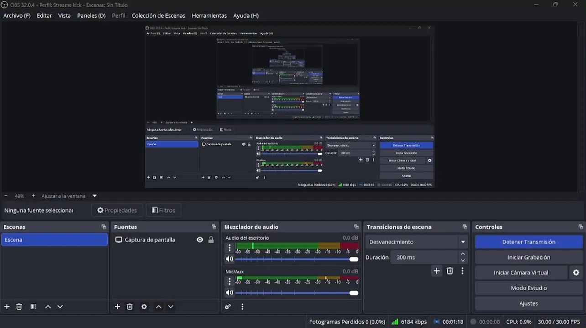Toggle visibility of Captura de pantalla
The height and width of the screenshot is (328, 586).
200,240
